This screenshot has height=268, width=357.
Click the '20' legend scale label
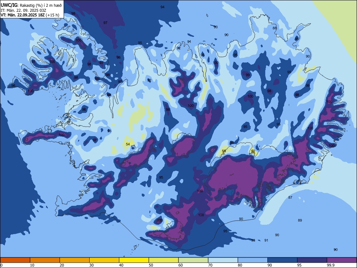click(x=62, y=265)
